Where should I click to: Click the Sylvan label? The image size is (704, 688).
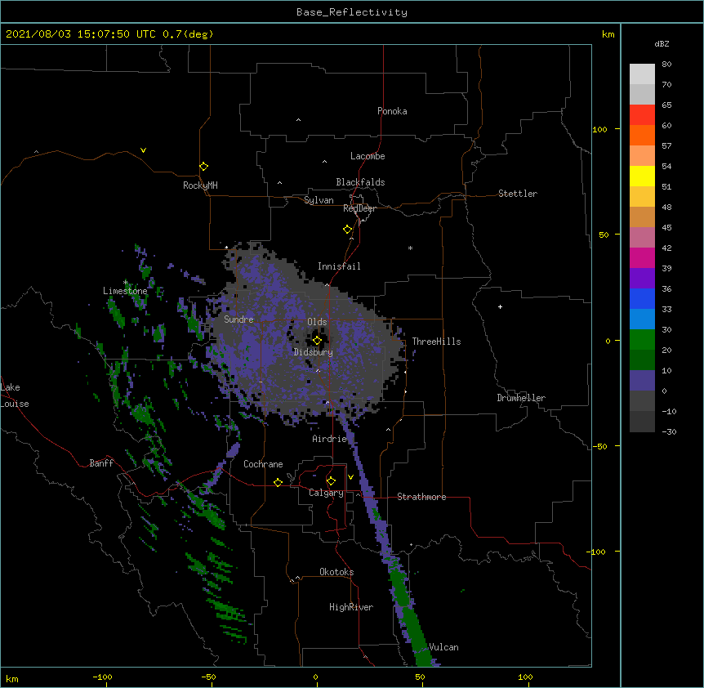point(319,200)
